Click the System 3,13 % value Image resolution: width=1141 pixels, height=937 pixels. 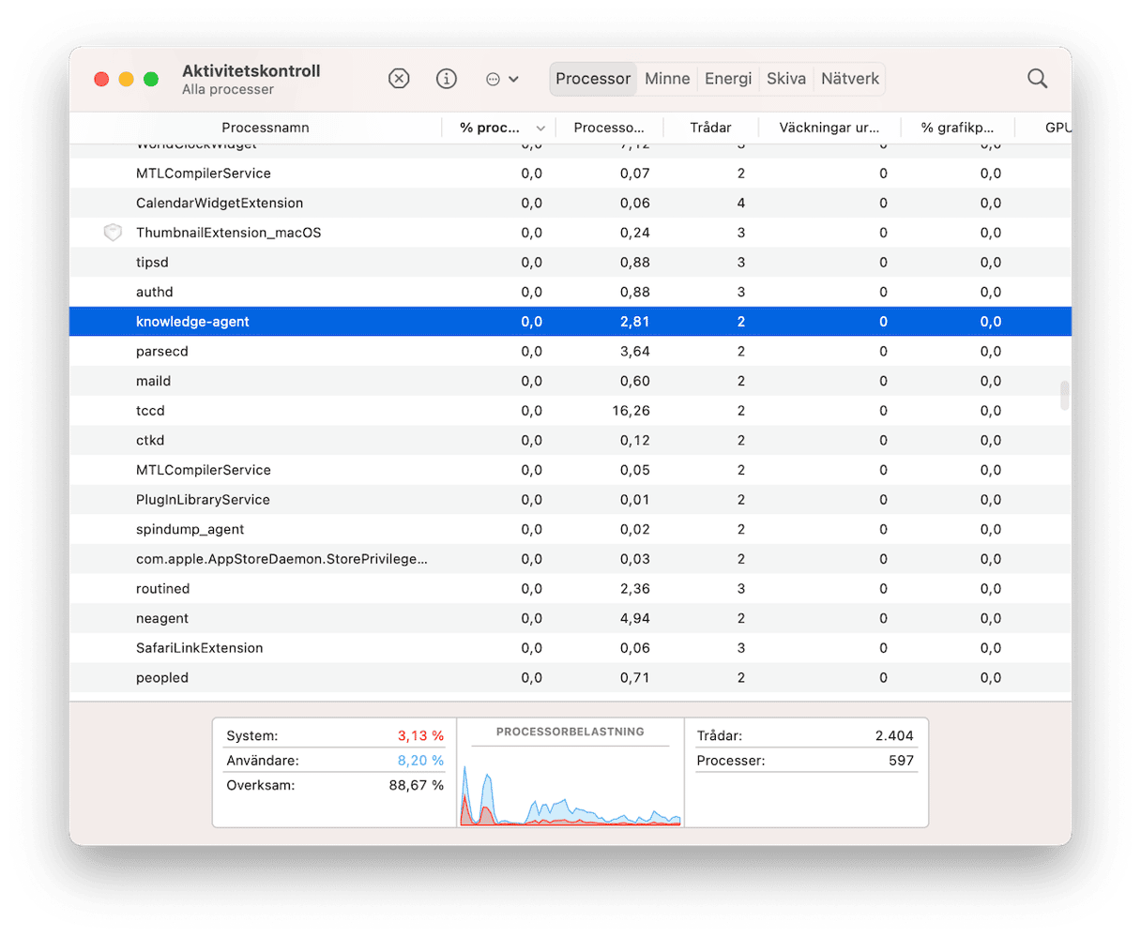[x=420, y=736]
